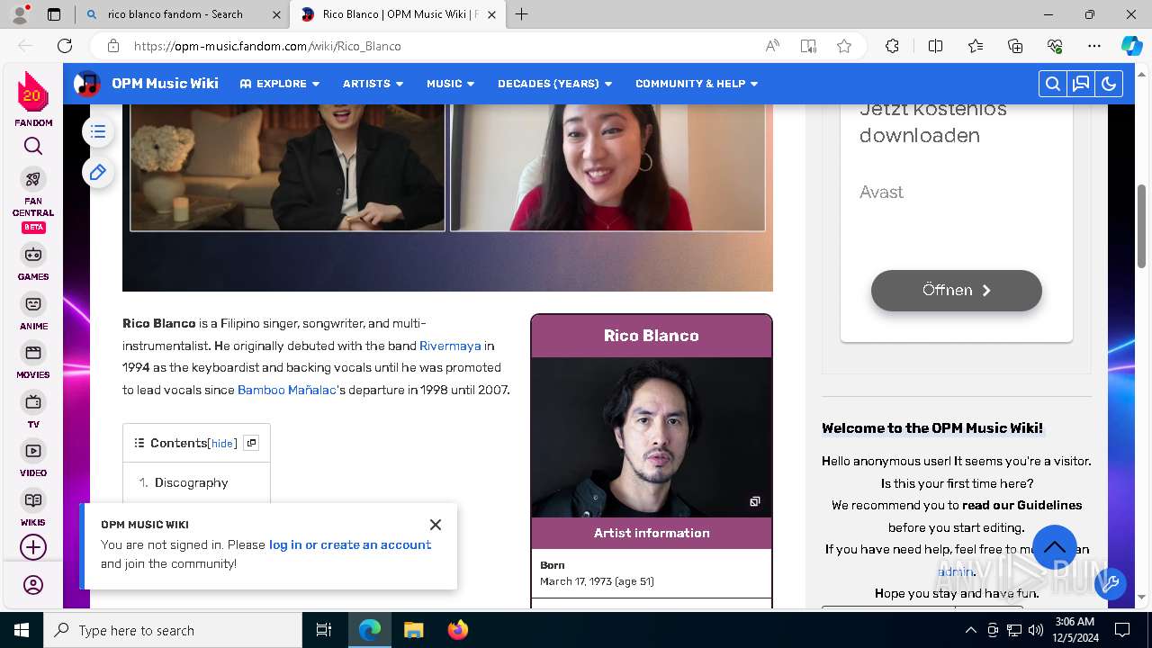Jump to the Discography contents entry
The width and height of the screenshot is (1152, 648).
pyautogui.click(x=191, y=482)
